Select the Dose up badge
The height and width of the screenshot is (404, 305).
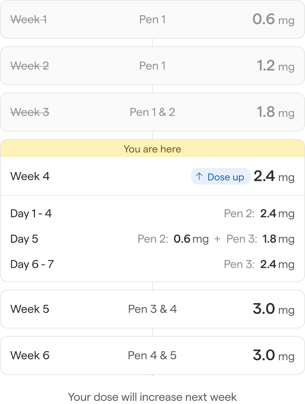221,176
